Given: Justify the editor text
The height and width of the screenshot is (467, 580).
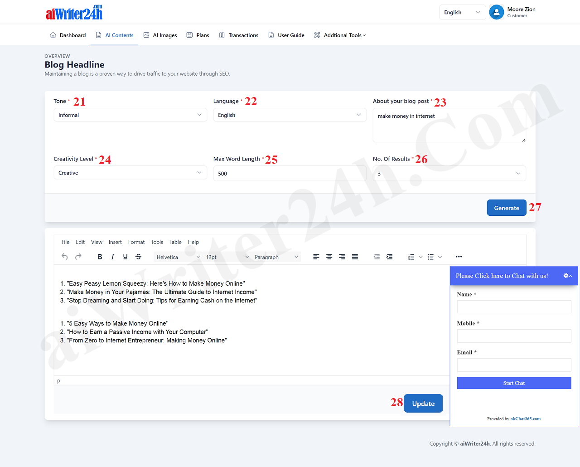Looking at the screenshot, I should point(355,257).
